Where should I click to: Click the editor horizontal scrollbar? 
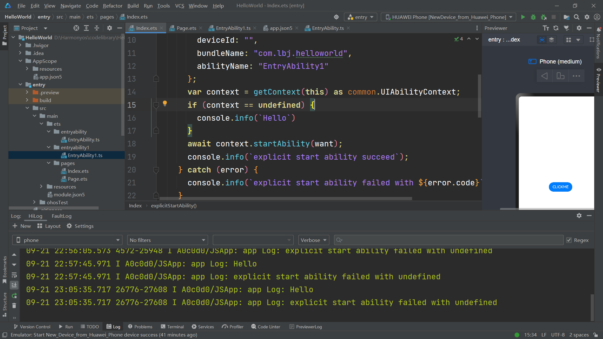pyautogui.click(x=285, y=199)
